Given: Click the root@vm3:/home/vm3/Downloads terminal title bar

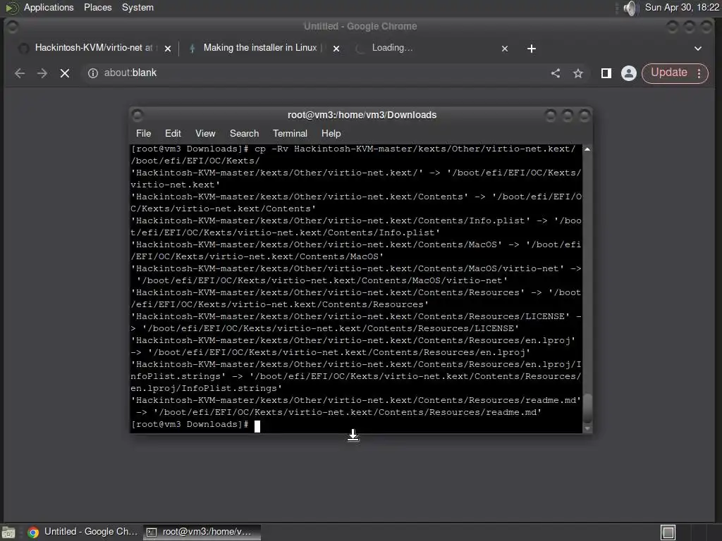Looking at the screenshot, I should (x=362, y=115).
